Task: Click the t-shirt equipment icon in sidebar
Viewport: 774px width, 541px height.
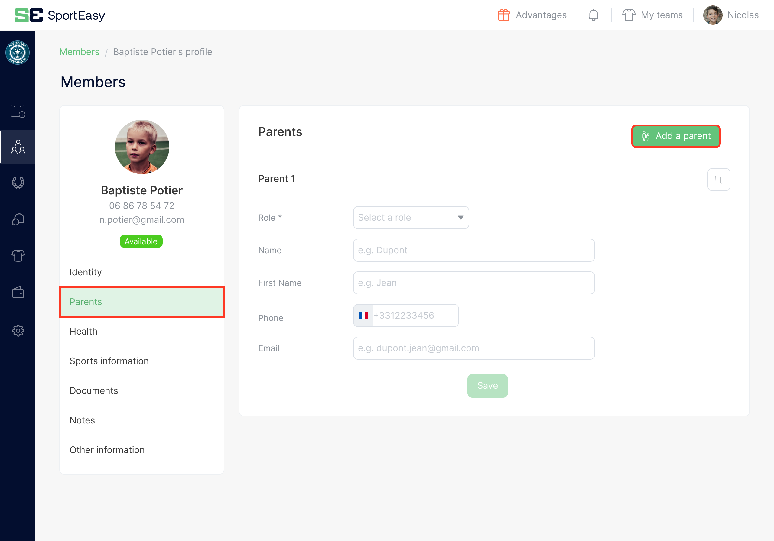Action: [18, 256]
